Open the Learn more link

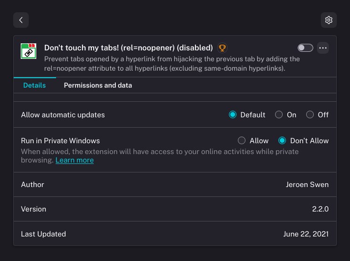pos(74,160)
